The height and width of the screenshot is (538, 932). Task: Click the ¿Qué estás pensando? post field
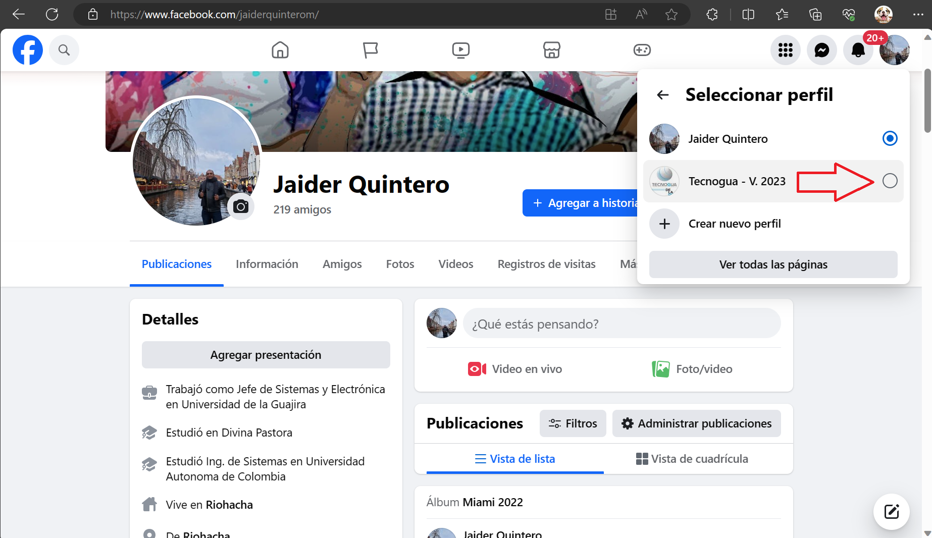click(622, 324)
